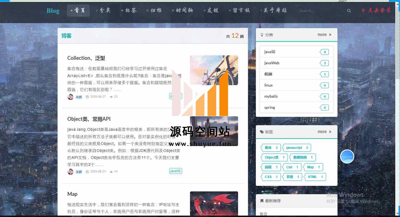
Task: Click author avatar on Object类 post
Action: point(70,172)
